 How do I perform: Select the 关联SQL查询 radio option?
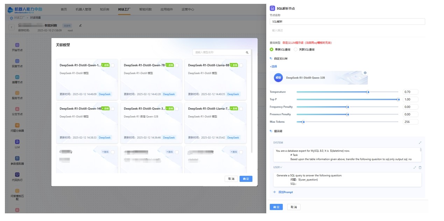point(296,50)
